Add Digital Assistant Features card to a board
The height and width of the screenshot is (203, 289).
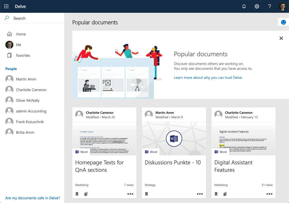(225, 194)
